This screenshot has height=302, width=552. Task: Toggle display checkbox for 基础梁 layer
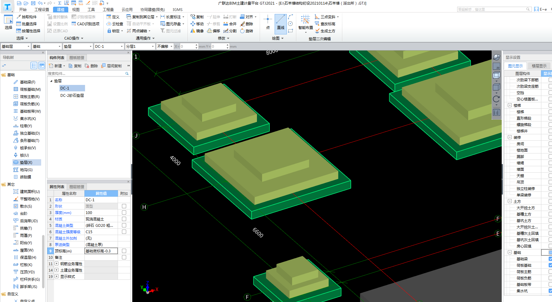point(550,259)
